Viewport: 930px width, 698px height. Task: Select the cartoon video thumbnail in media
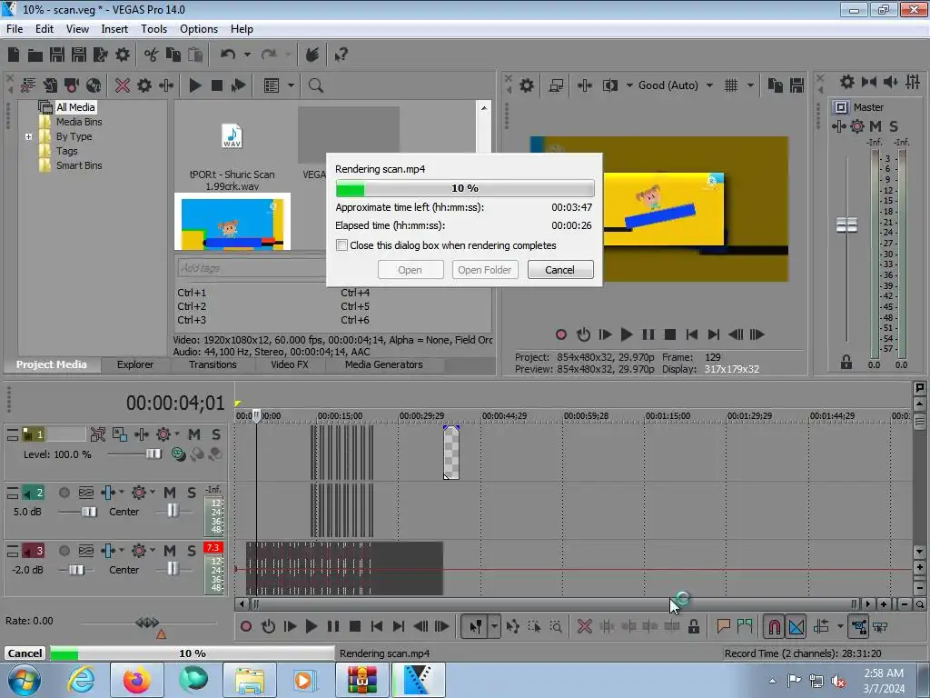tap(232, 222)
